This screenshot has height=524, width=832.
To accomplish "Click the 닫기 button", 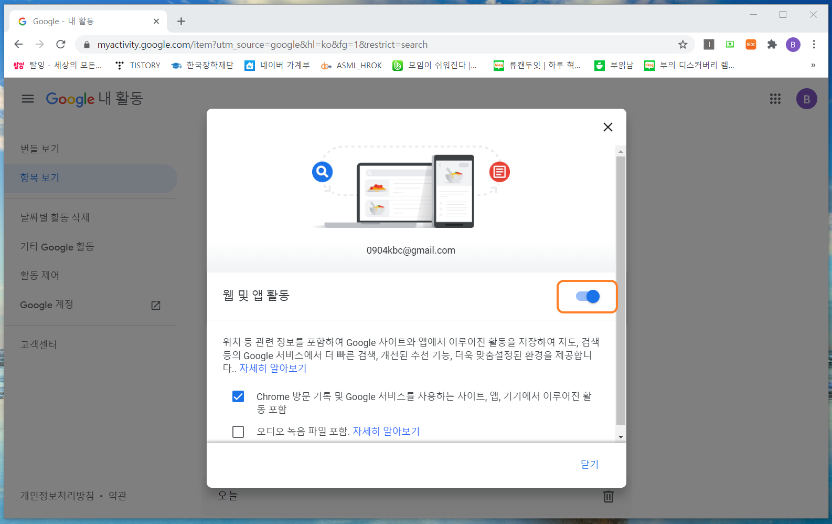I will click(x=590, y=464).
